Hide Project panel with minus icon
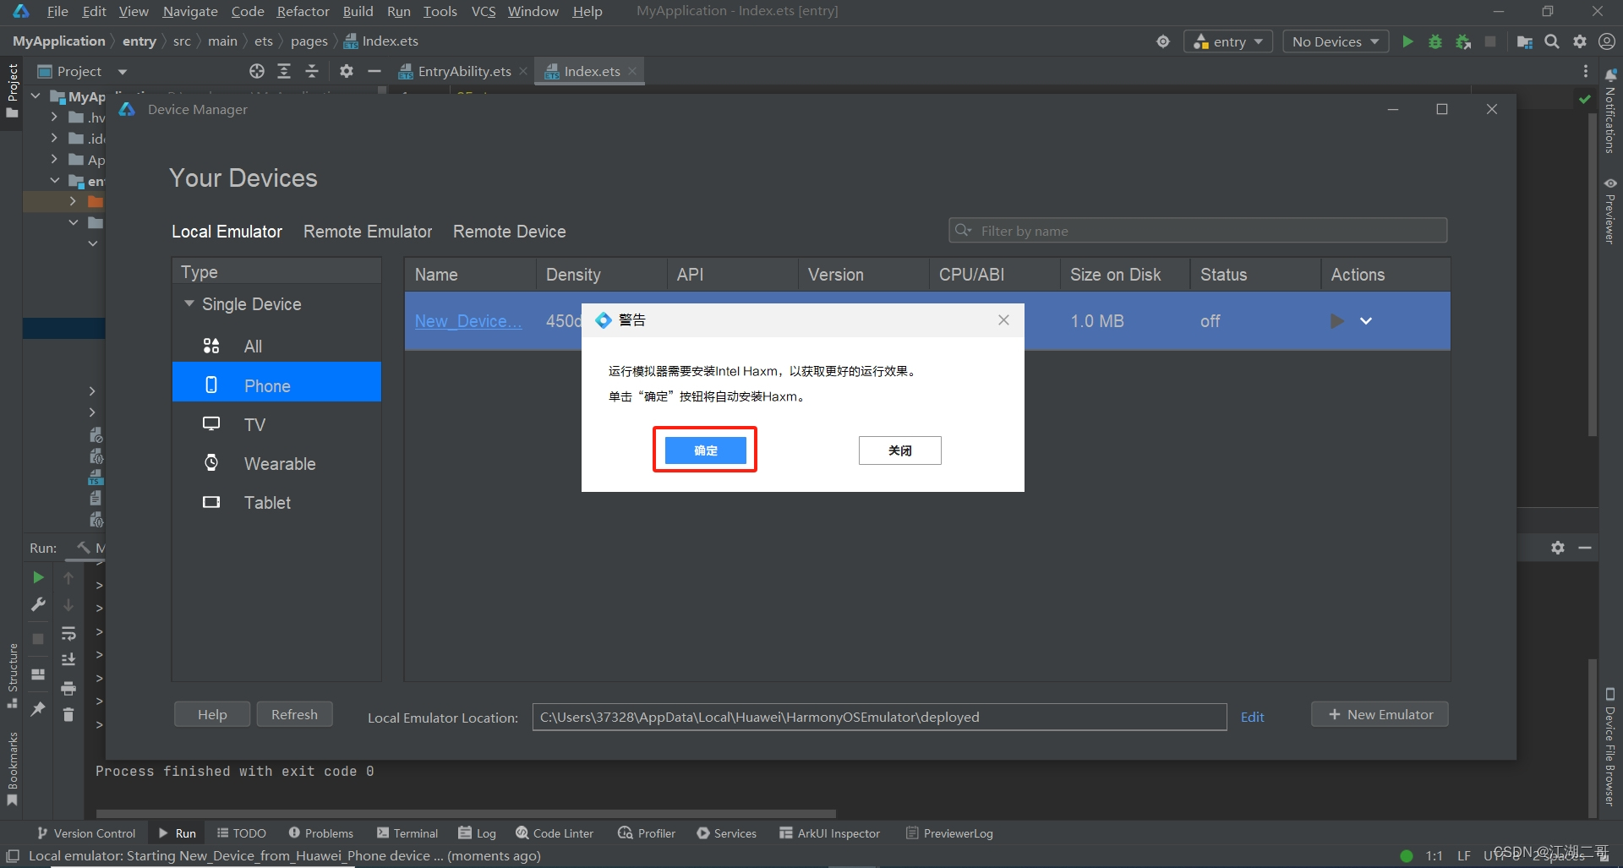The image size is (1623, 868). (x=374, y=71)
